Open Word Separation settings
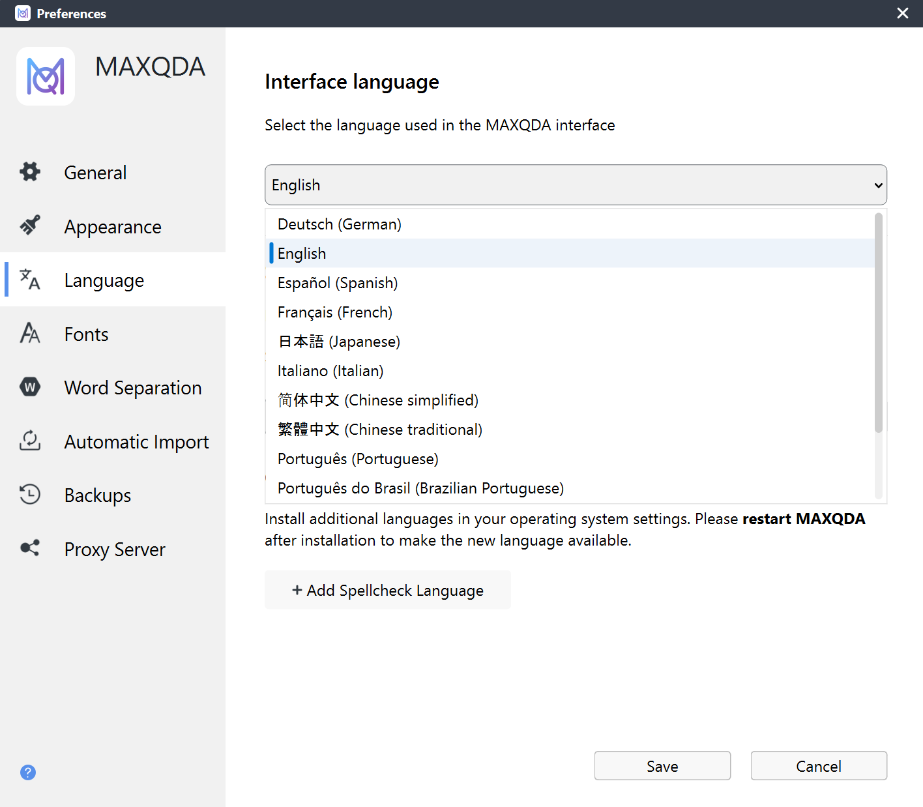 [x=113, y=387]
